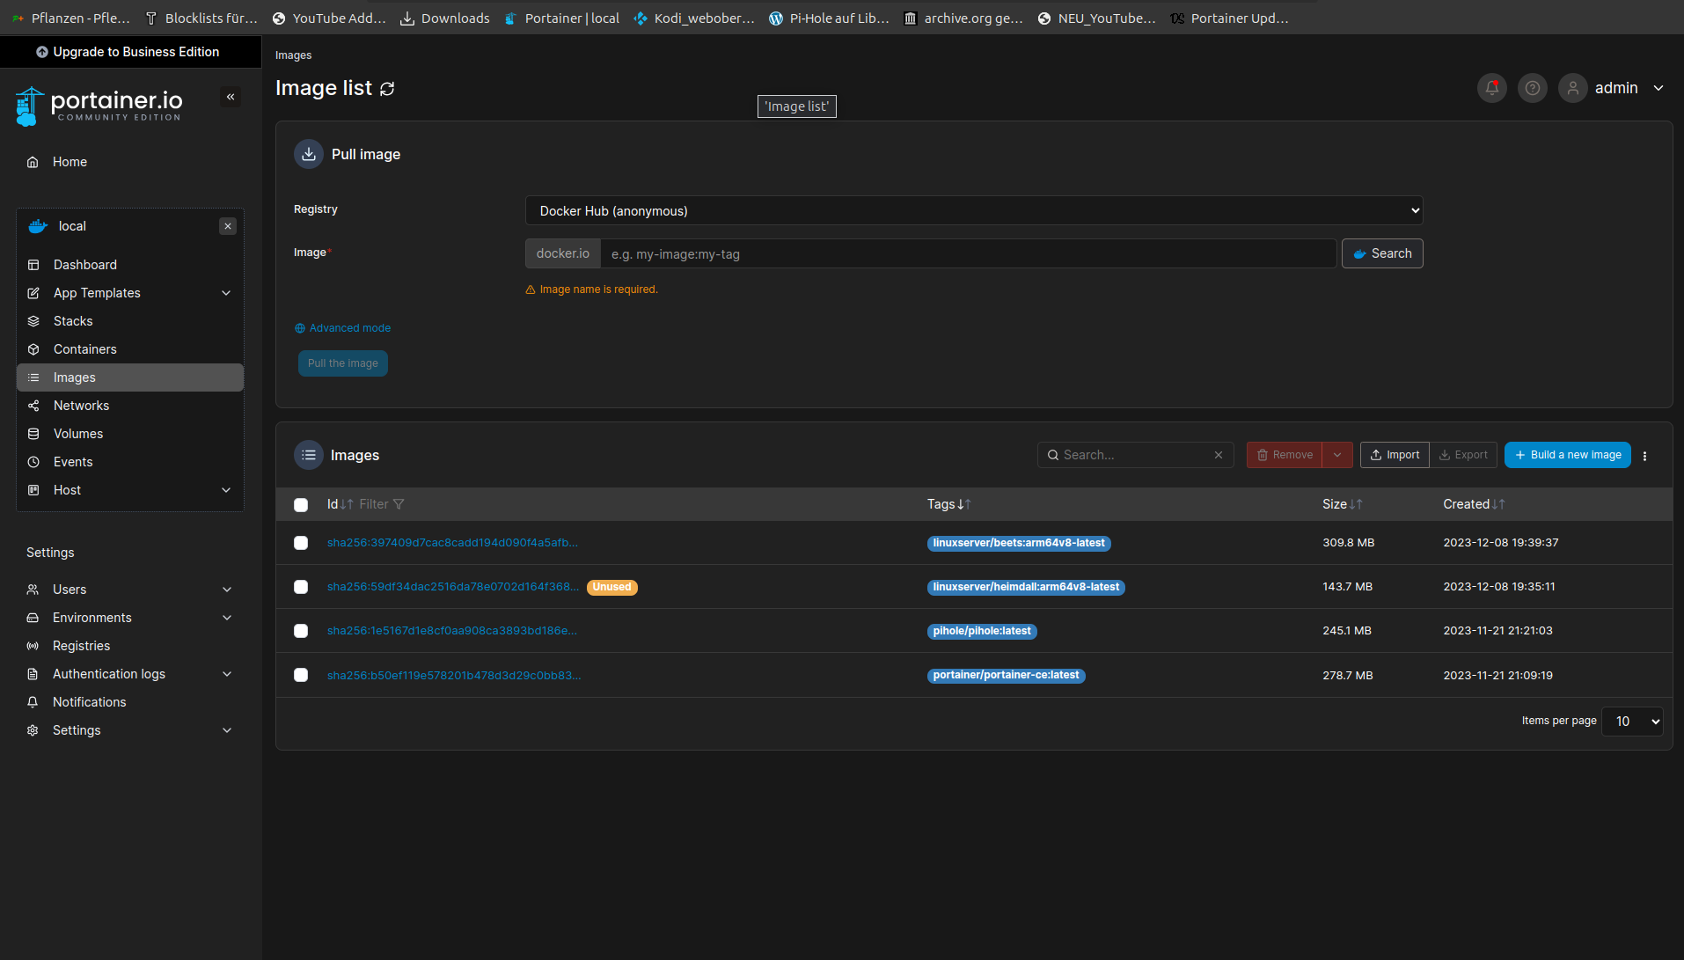Click the Images section list icon
Viewport: 1684px width, 960px height.
point(309,455)
